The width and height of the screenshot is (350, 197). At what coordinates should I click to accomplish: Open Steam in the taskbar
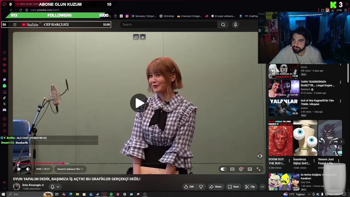click(98, 194)
